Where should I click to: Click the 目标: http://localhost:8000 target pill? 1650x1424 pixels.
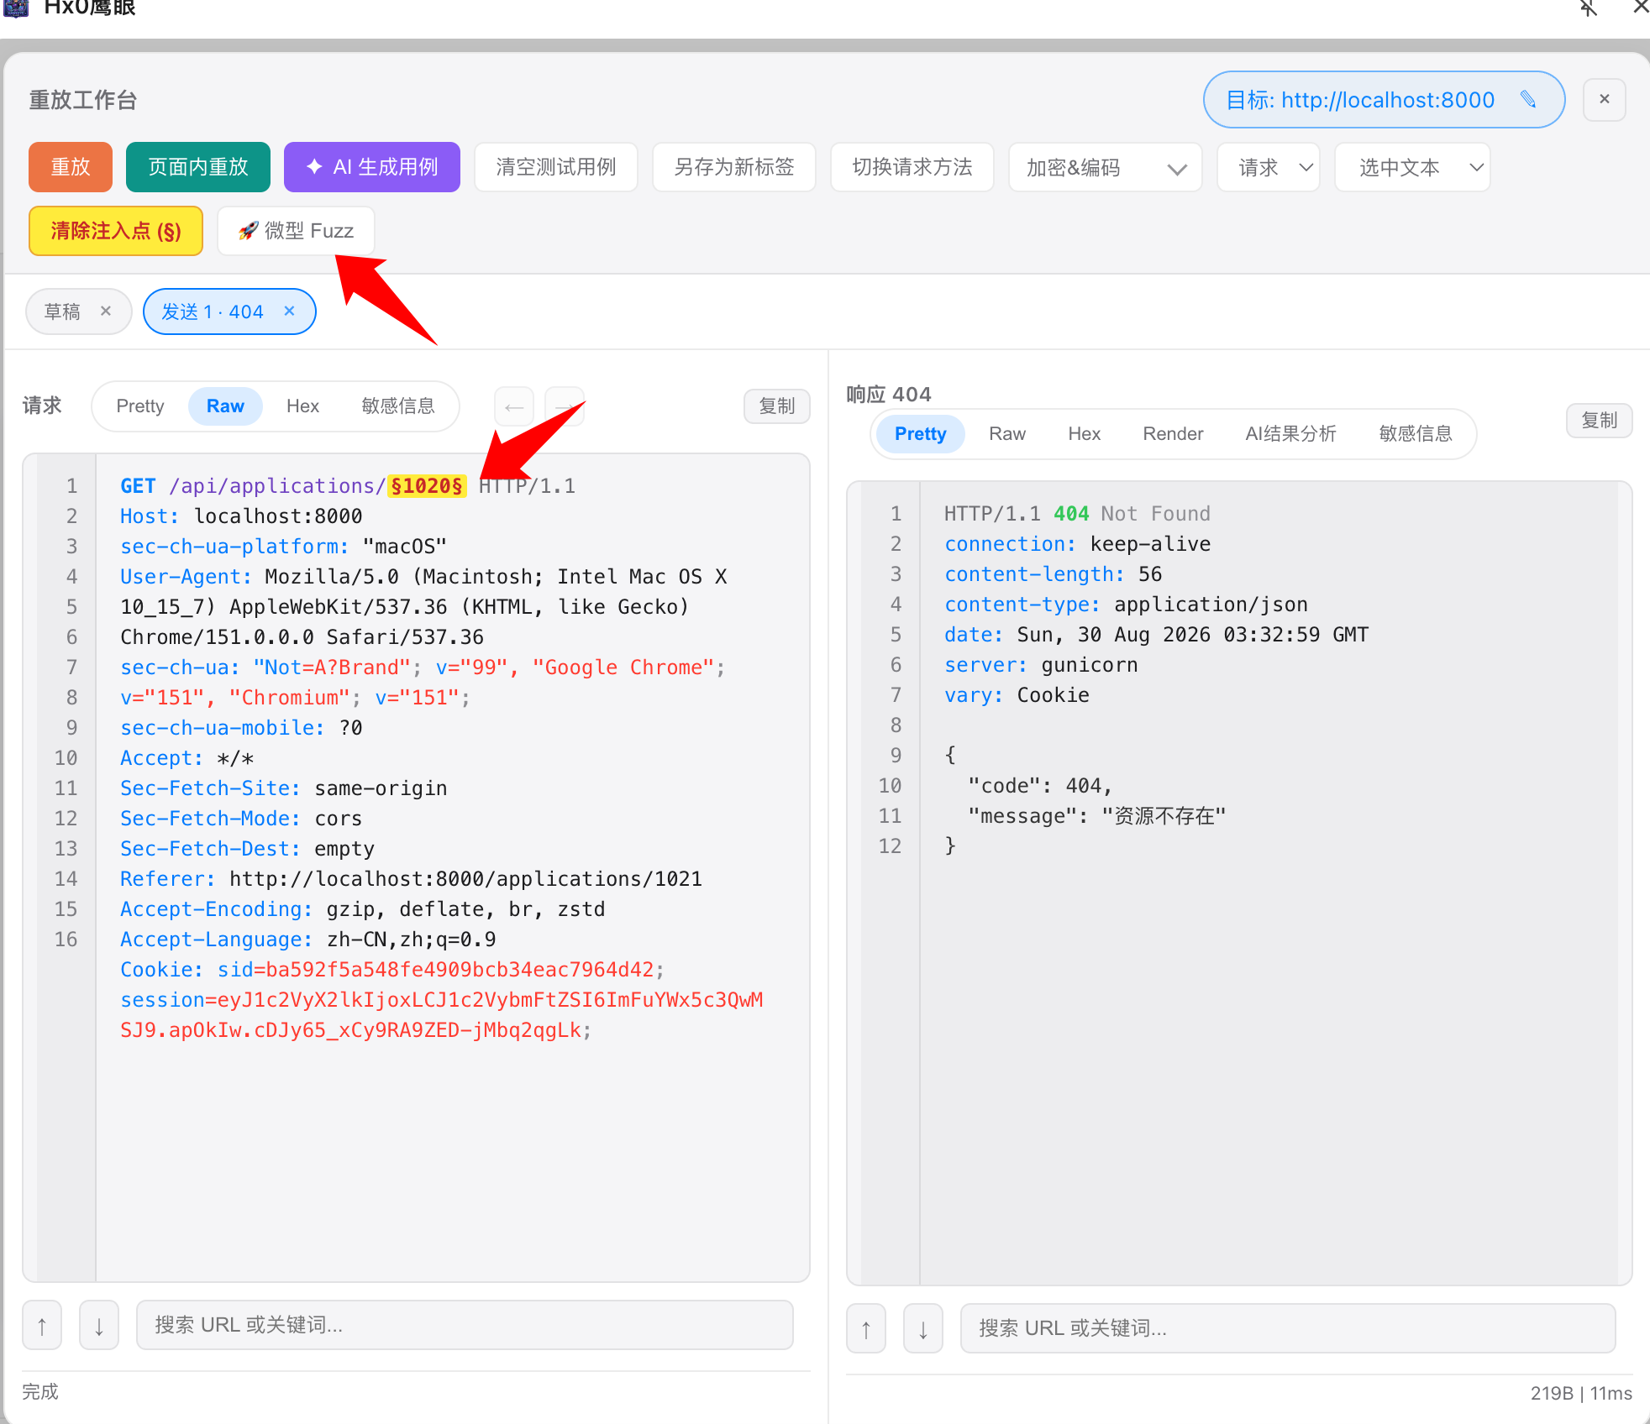[x=1384, y=100]
